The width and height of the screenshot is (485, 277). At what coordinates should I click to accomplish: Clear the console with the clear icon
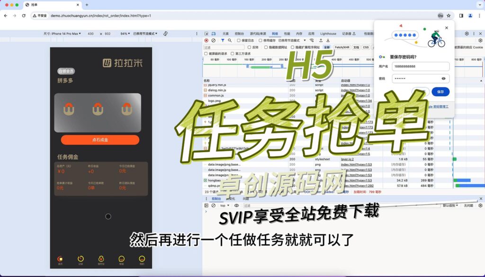[214, 206]
